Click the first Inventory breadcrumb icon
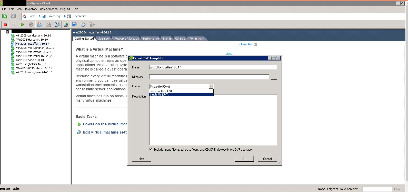 44,16
